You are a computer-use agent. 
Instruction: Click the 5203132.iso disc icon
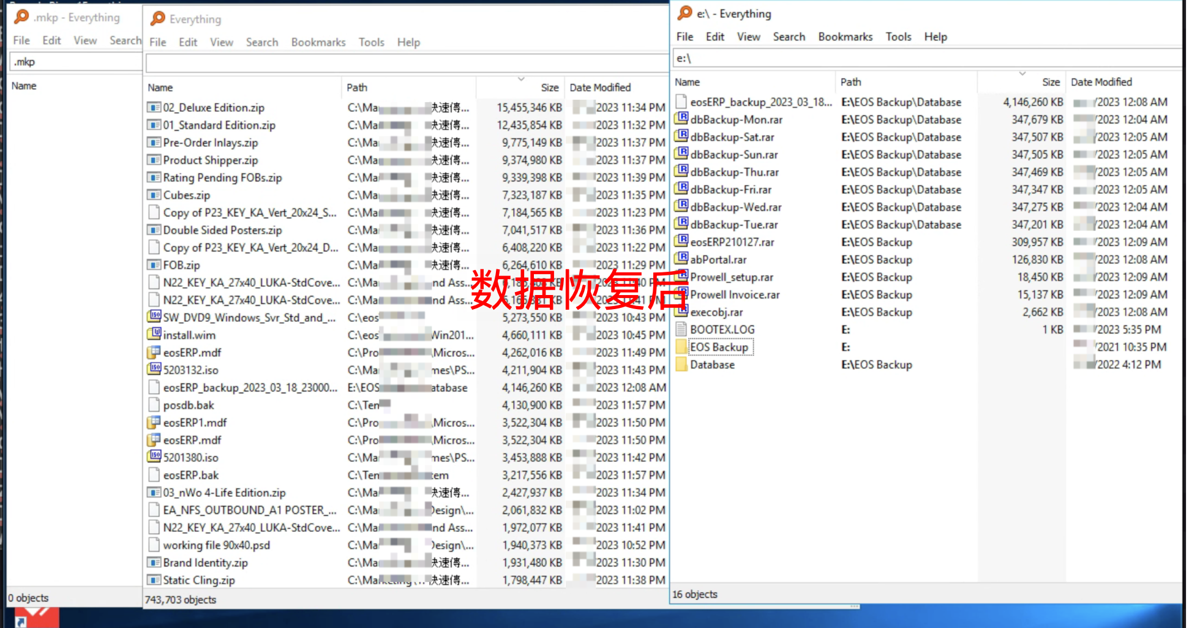click(154, 370)
